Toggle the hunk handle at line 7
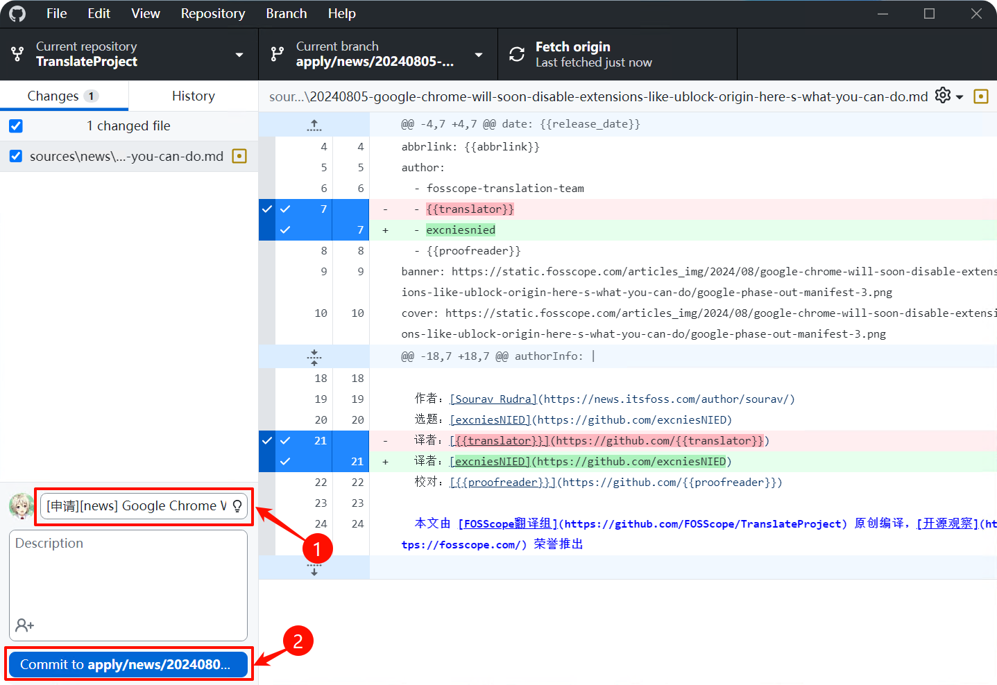Screen dimensions: 997x685 [x=267, y=219]
